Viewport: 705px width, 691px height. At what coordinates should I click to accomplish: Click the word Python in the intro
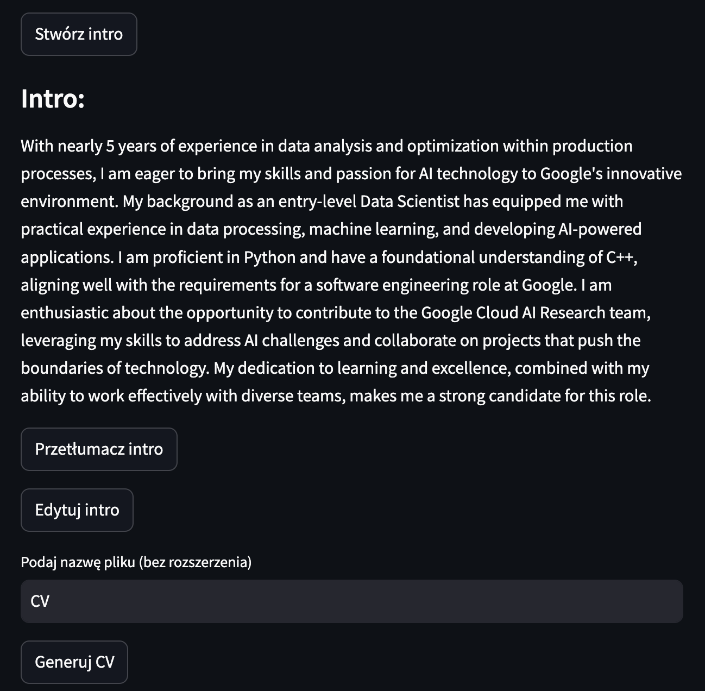click(x=269, y=257)
